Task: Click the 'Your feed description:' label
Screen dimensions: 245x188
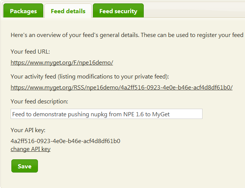Action: (39, 102)
